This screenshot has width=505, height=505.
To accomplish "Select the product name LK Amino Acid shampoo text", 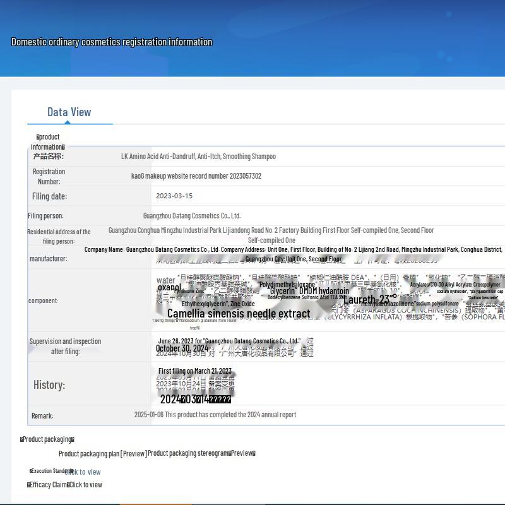I will [x=198, y=157].
